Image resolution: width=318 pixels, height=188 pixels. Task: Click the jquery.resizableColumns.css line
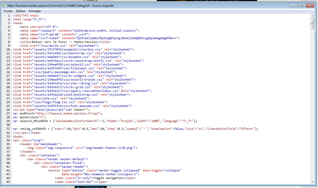click(x=82, y=91)
